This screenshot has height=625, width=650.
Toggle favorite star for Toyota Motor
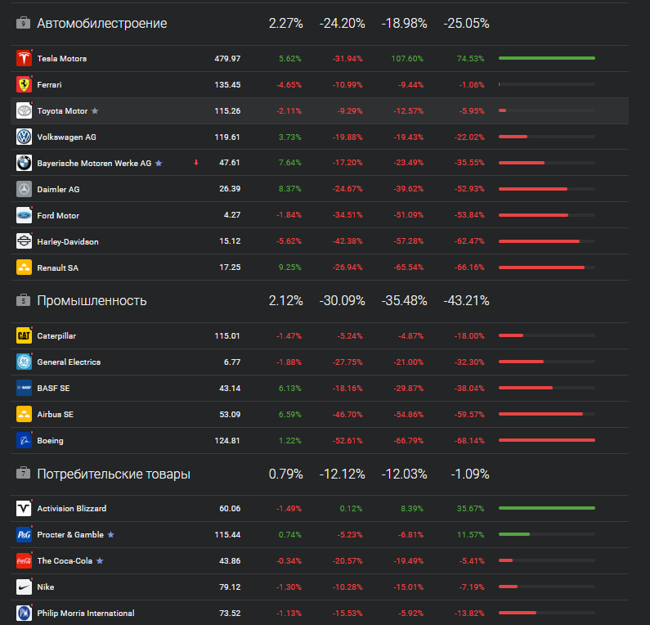pyautogui.click(x=95, y=111)
